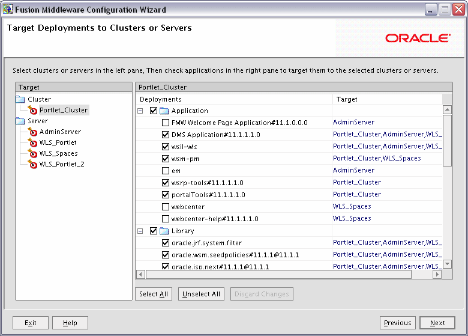
Task: Uncheck the wsm-pm deployment checkbox
Action: coord(166,159)
